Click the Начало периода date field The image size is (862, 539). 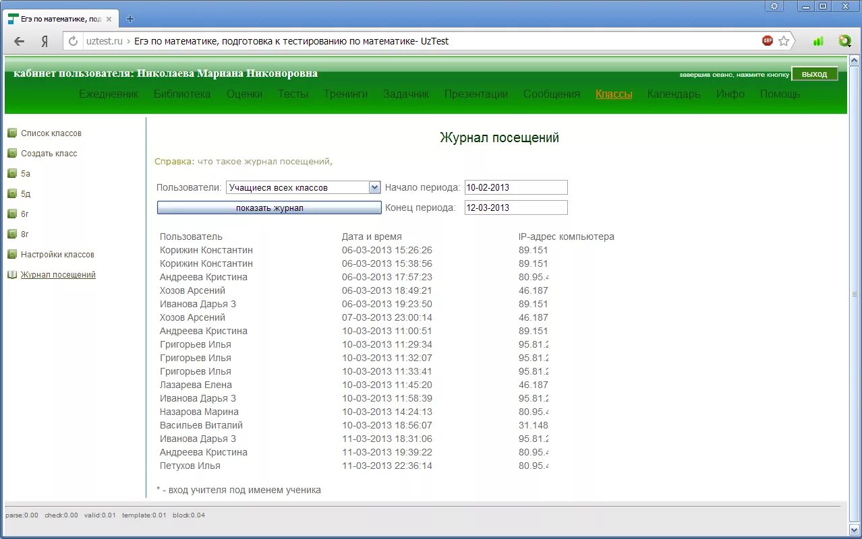(516, 187)
